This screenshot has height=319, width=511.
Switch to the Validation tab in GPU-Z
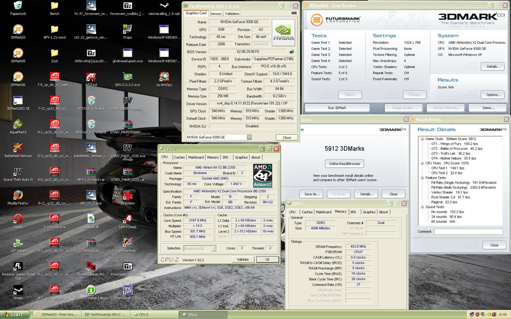[232, 14]
